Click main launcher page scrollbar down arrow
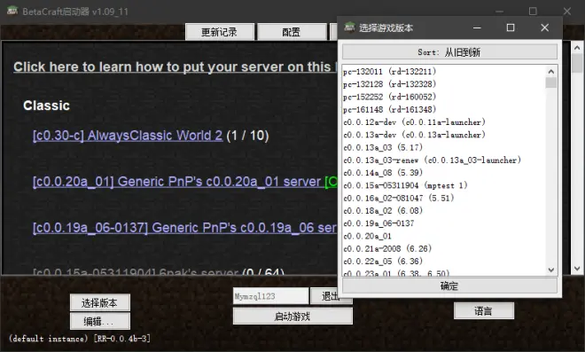The width and height of the screenshot is (585, 352). 577,269
